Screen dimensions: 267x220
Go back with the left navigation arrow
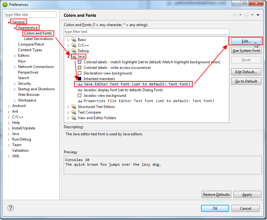(235, 15)
